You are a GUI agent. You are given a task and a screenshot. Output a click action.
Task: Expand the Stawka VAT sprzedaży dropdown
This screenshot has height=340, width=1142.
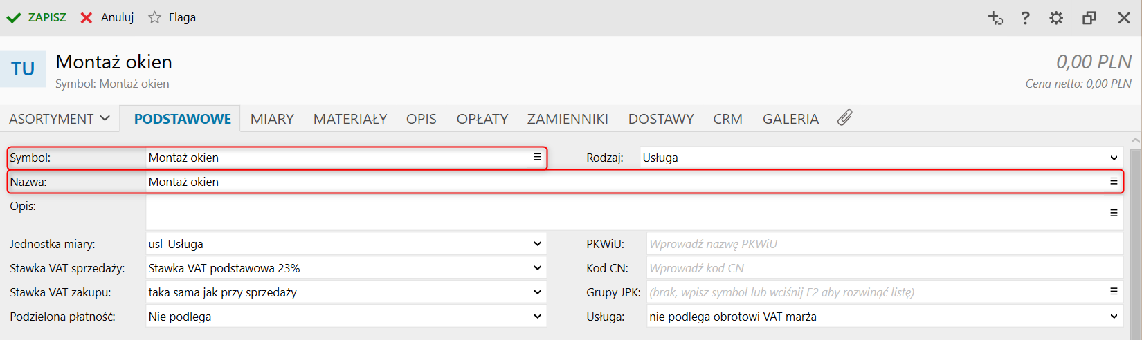pos(537,268)
